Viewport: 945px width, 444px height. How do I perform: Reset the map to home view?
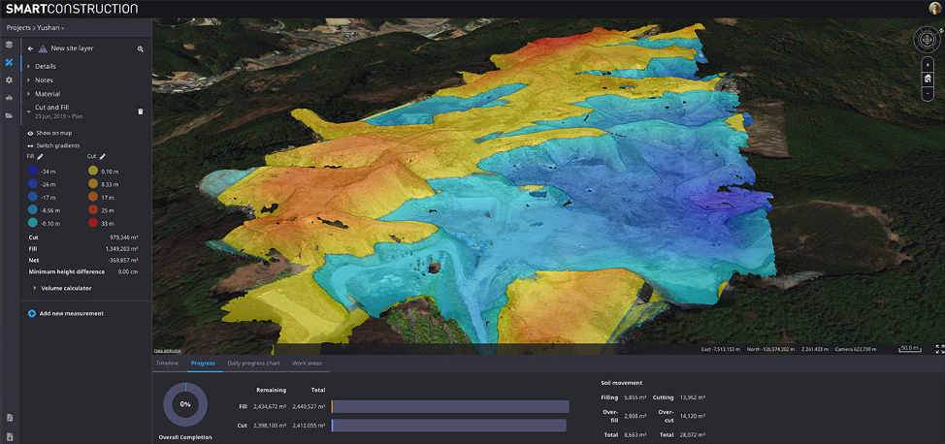(928, 79)
